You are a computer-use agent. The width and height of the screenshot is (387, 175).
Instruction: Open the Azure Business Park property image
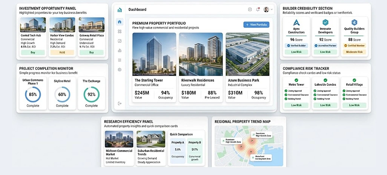[247, 54]
